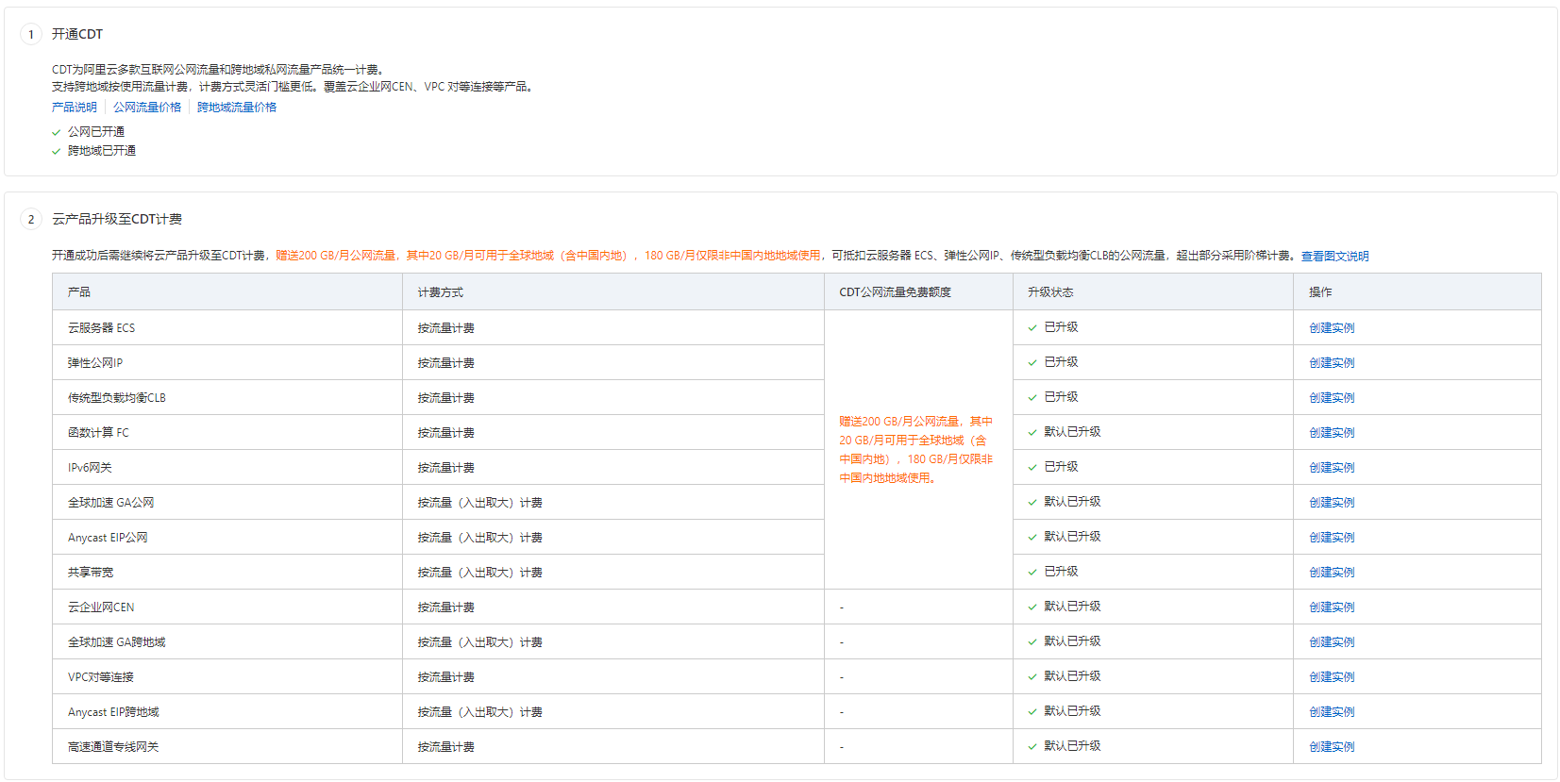Click 创建实例 for VPC对等连接

click(1332, 677)
